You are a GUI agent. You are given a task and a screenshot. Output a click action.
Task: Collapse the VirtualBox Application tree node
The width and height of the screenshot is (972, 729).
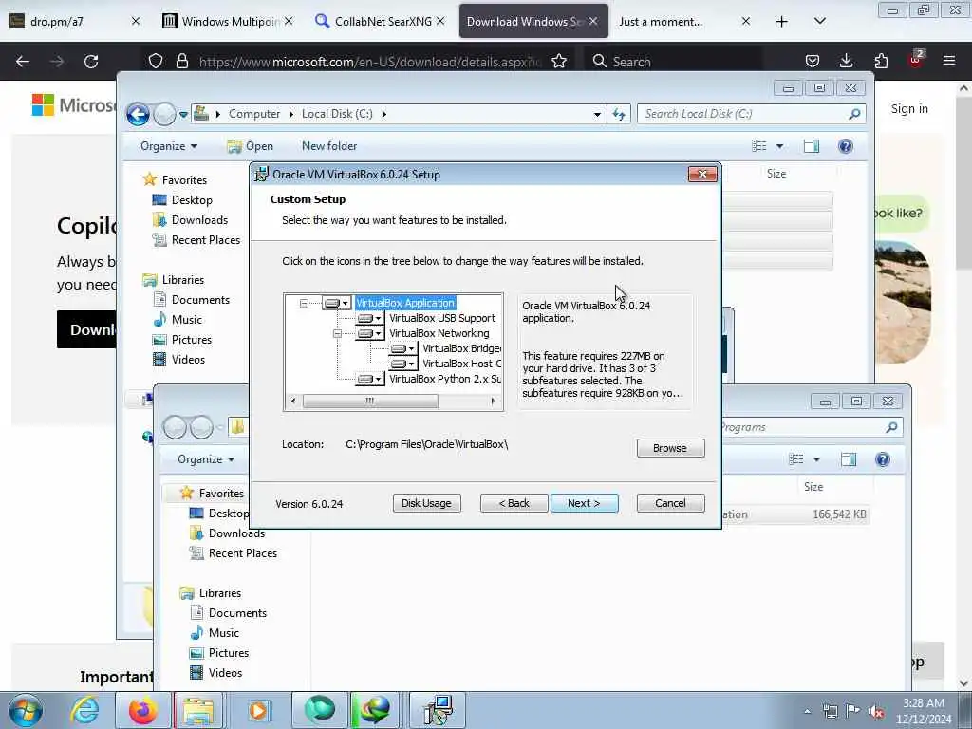tap(304, 303)
